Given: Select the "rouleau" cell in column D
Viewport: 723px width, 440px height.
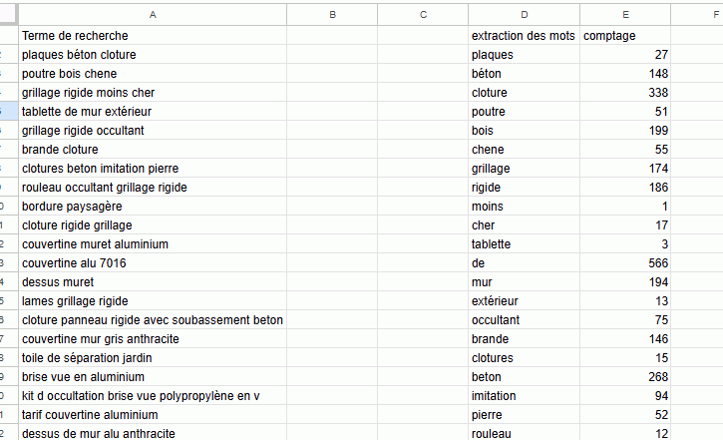Looking at the screenshot, I should pos(524,433).
